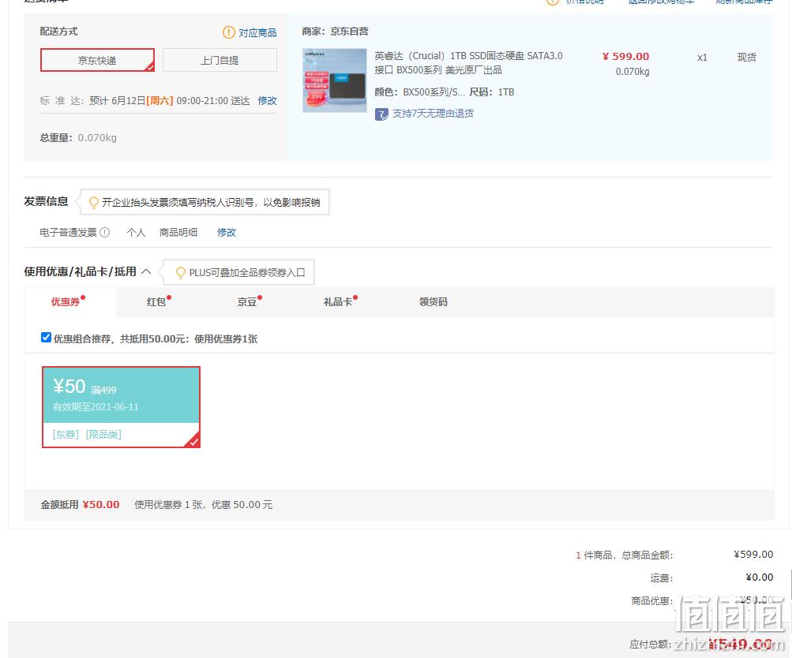The image size is (792, 658).
Task: Click 支持7天无理由退货 text link
Action: tap(433, 114)
